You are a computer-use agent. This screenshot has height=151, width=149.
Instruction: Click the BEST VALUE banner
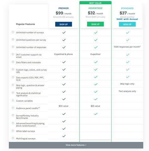coord(95,3)
